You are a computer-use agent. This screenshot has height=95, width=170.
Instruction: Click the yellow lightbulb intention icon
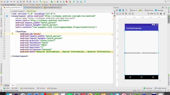12,34
